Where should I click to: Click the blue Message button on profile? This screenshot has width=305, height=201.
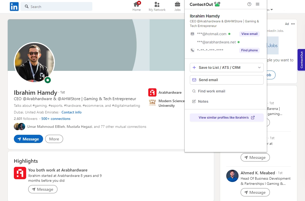[x=28, y=139]
